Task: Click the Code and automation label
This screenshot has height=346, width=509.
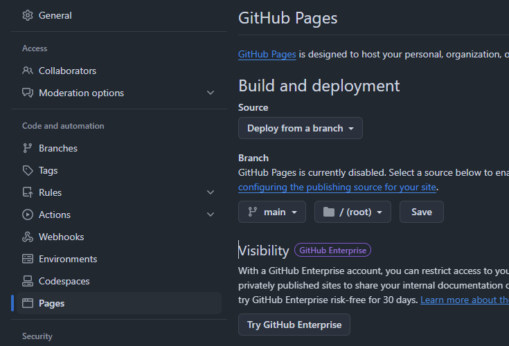Action: point(63,126)
